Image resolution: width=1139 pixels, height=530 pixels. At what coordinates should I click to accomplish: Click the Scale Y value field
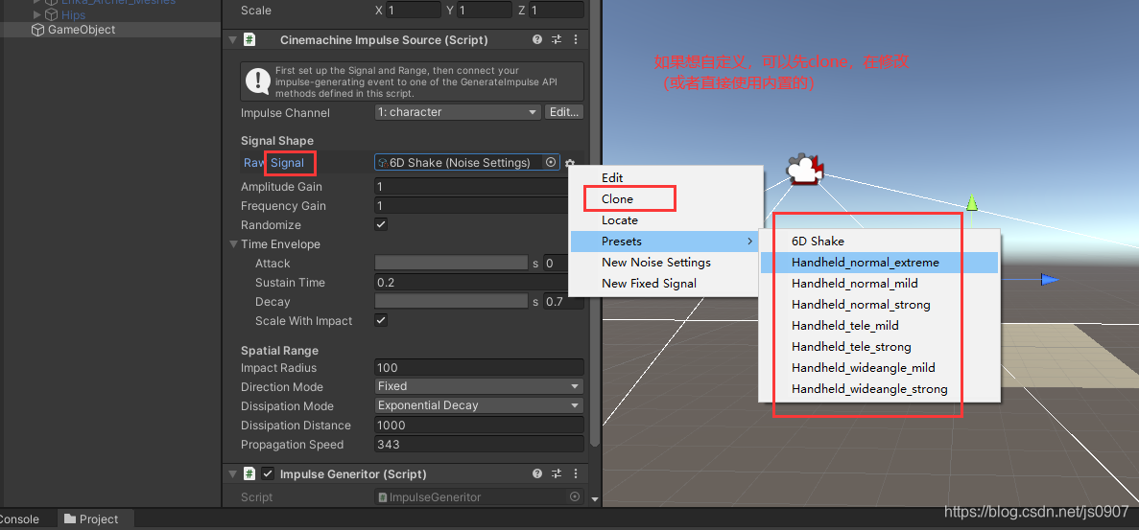coord(485,11)
